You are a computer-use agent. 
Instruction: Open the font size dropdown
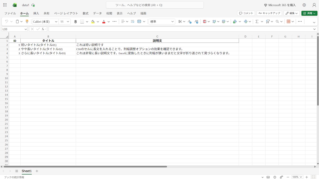[68, 22]
